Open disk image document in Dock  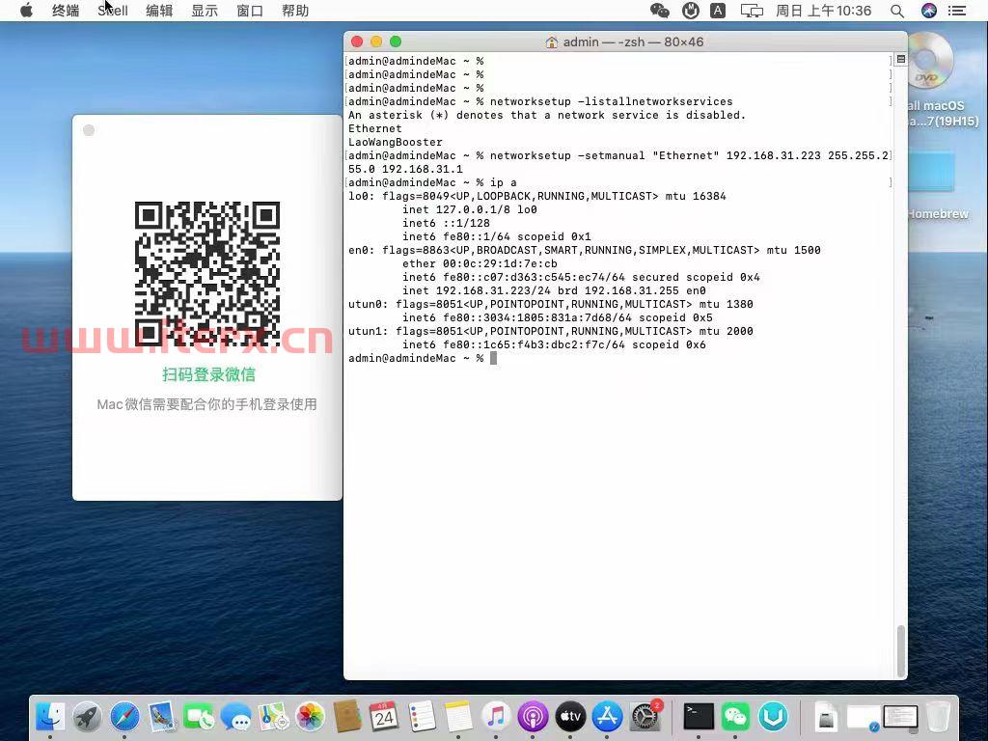click(826, 717)
